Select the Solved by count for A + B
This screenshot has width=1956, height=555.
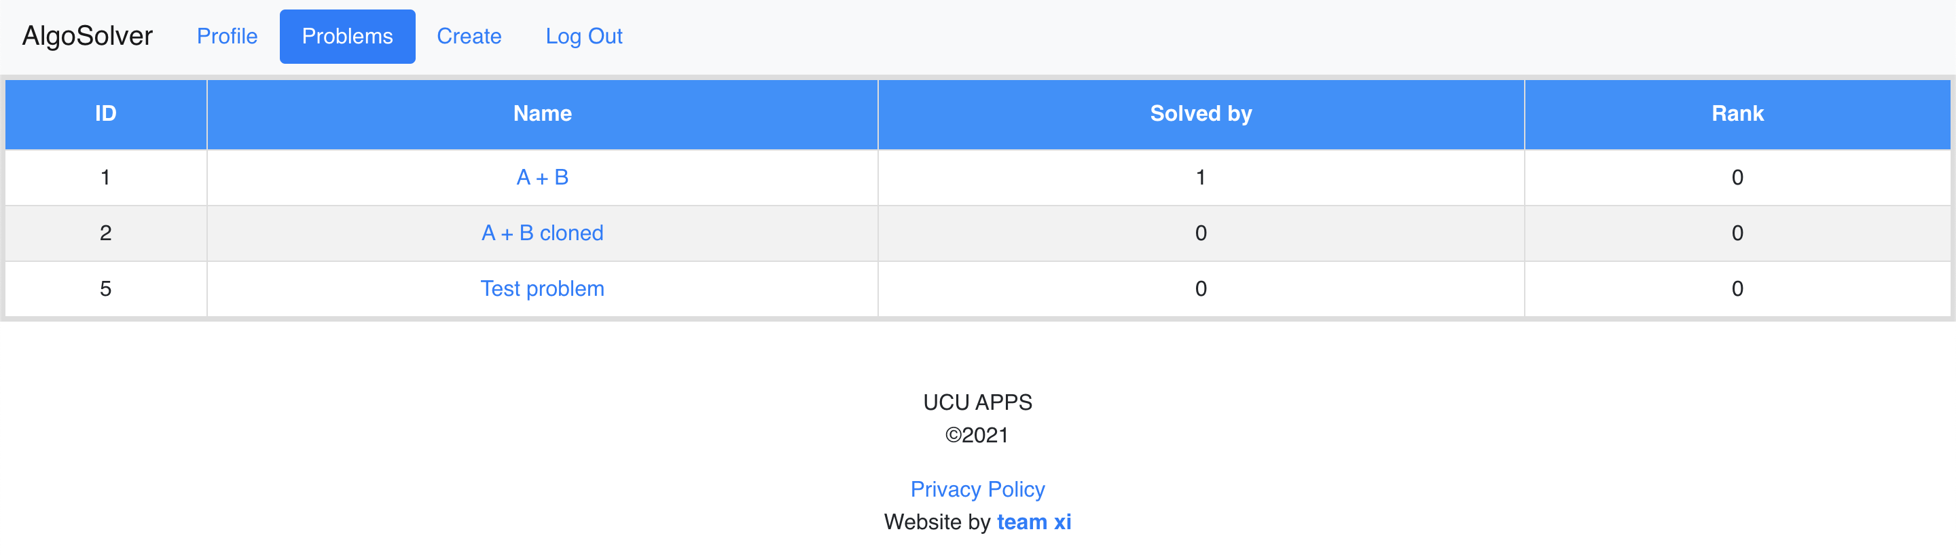pos(1201,177)
